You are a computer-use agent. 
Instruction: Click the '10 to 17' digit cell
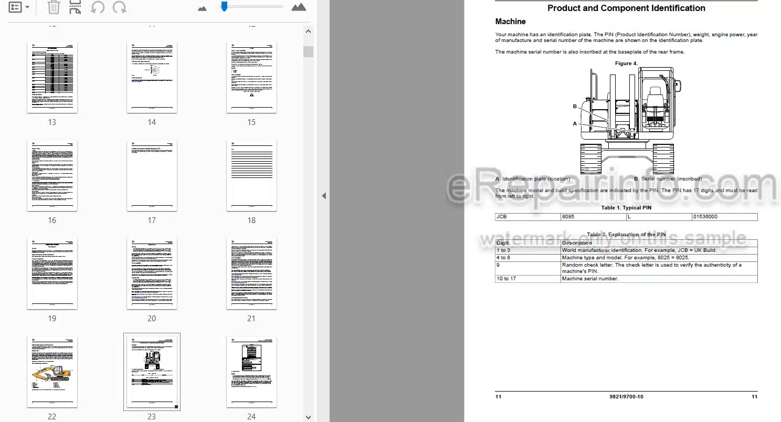point(528,279)
